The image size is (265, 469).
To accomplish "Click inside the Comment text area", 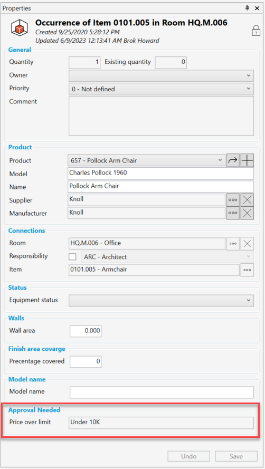I will [x=161, y=116].
